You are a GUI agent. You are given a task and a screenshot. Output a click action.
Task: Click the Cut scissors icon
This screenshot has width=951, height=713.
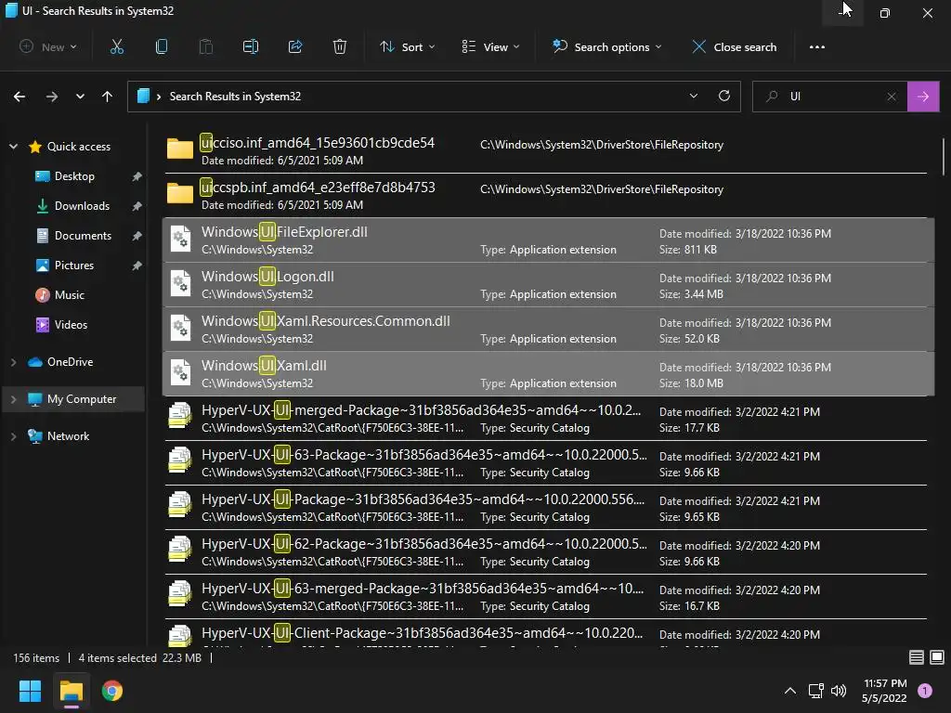(116, 46)
